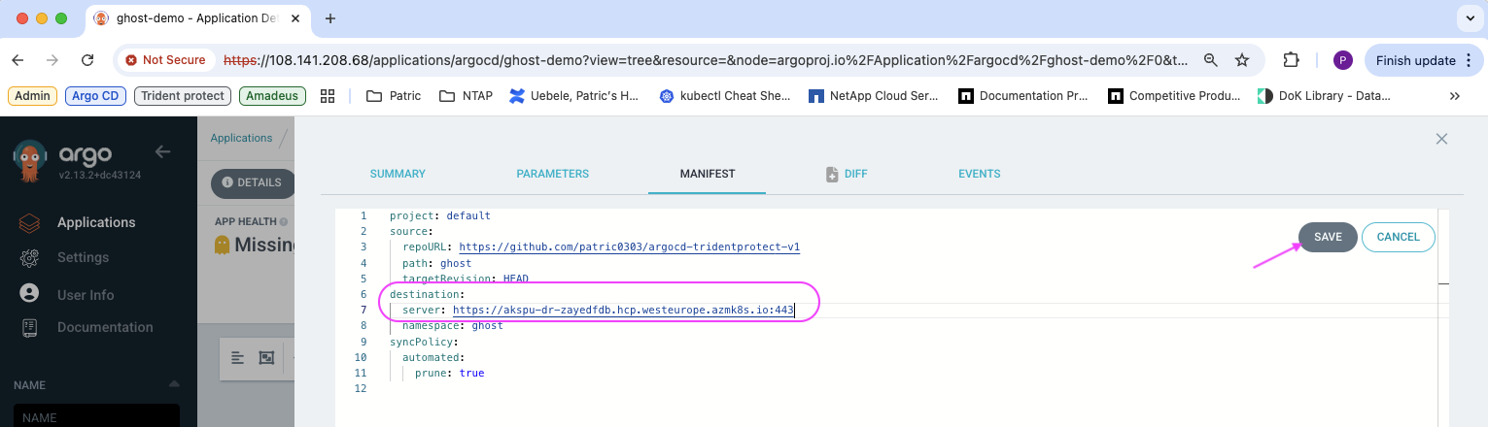The width and height of the screenshot is (1488, 427).
Task: Open the Patric bookmarks folder
Action: click(x=394, y=96)
